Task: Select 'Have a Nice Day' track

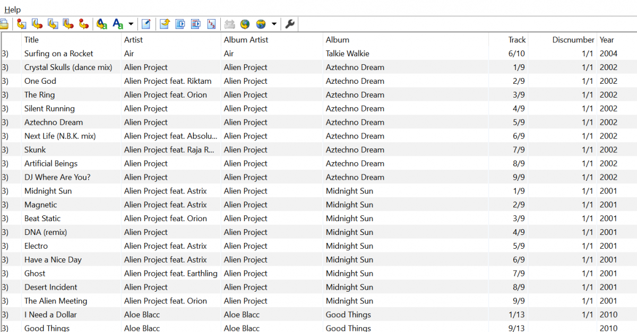Action: point(53,260)
